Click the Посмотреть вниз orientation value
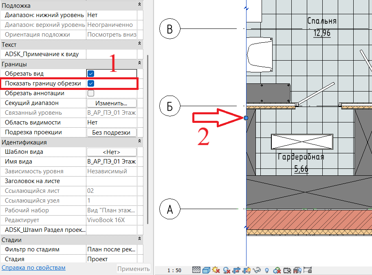372x275 pixels. [x=112, y=35]
